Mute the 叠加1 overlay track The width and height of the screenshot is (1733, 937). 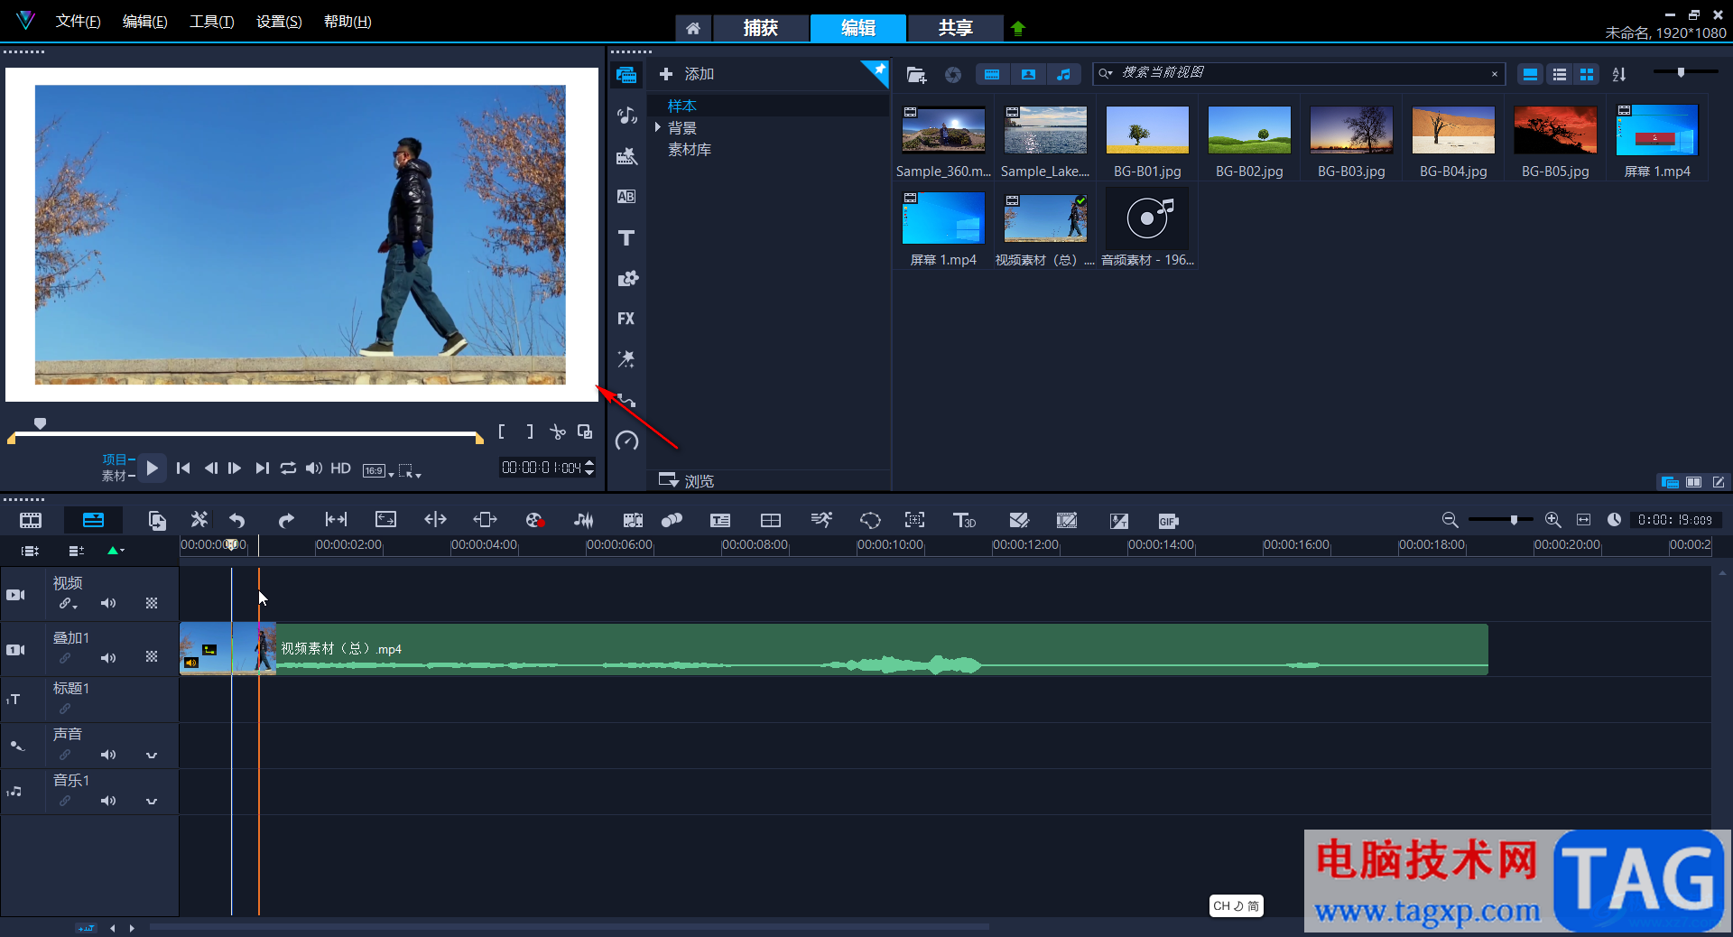click(108, 658)
